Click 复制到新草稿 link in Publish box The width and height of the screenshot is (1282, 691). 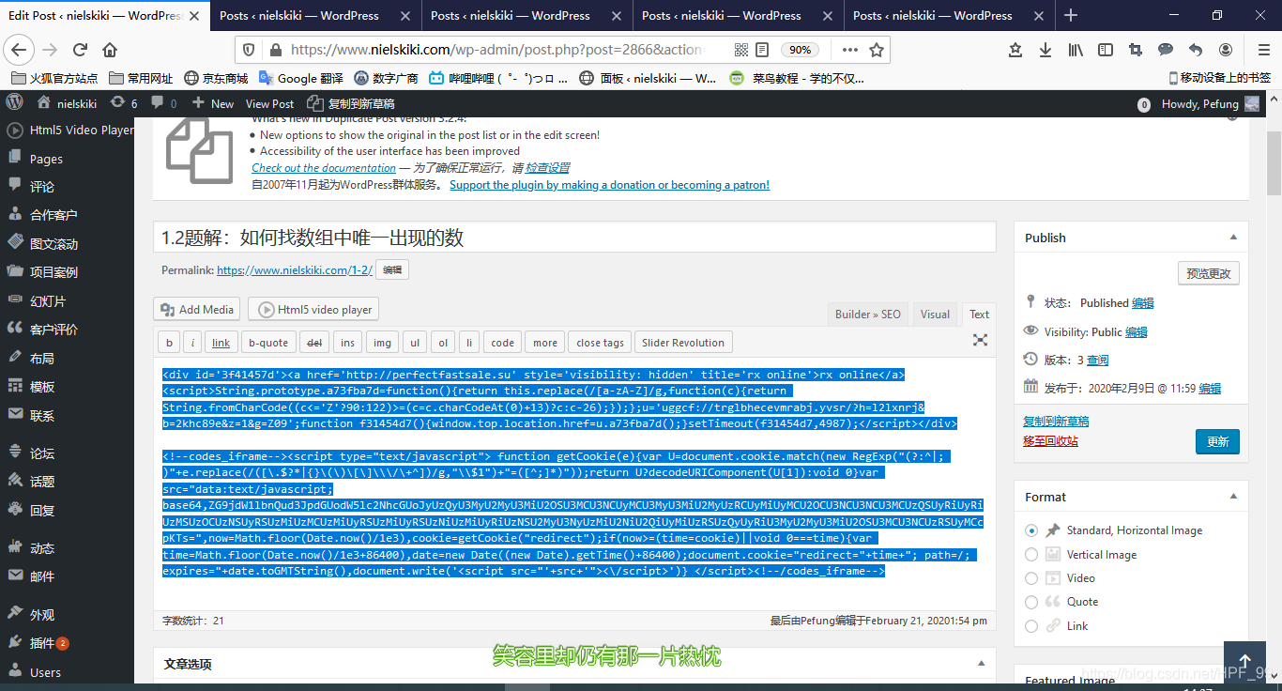[1056, 422]
